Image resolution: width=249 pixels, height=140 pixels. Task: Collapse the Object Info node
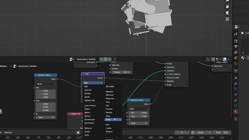[x=69, y=114]
